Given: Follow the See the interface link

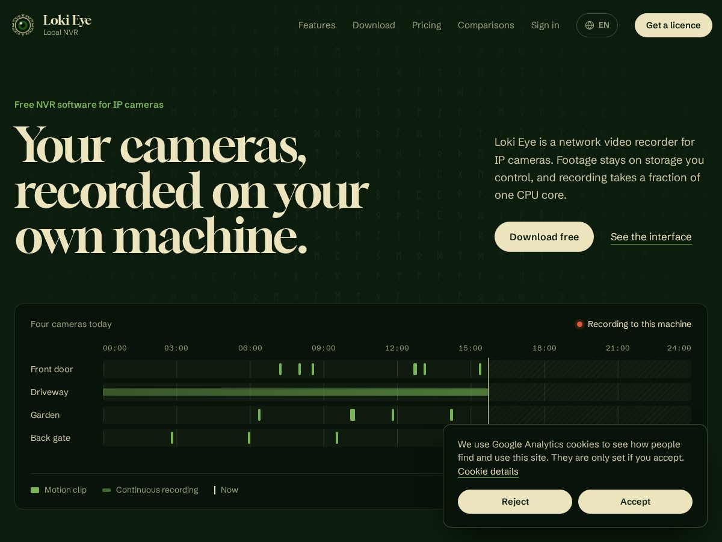Looking at the screenshot, I should point(651,237).
